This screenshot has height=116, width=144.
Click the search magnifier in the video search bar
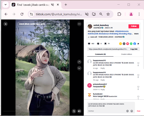point(65,24)
